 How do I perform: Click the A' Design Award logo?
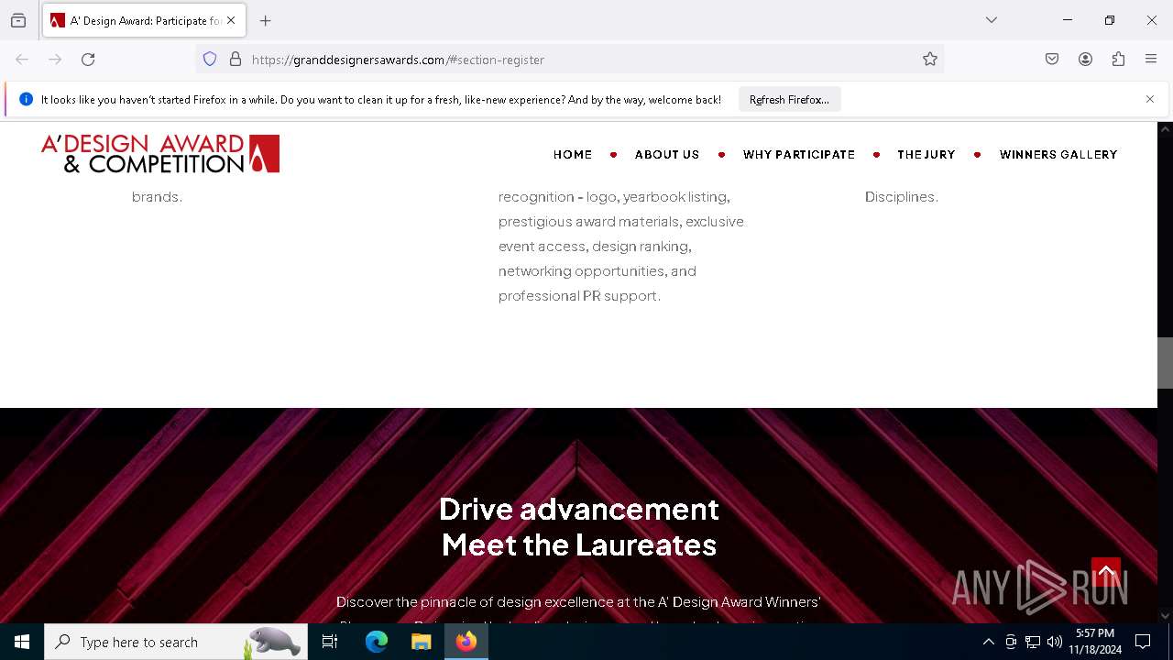tap(160, 154)
